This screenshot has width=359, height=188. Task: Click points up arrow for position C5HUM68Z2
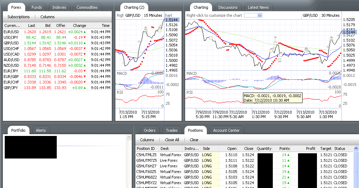tap(288, 177)
